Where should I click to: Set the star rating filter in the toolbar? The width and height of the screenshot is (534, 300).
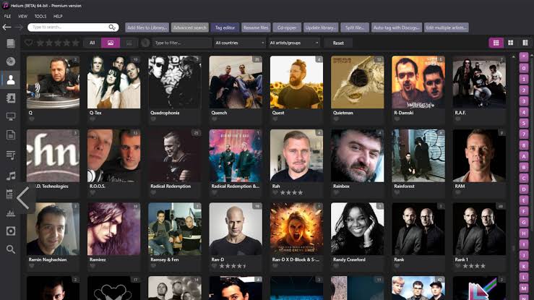(58, 43)
